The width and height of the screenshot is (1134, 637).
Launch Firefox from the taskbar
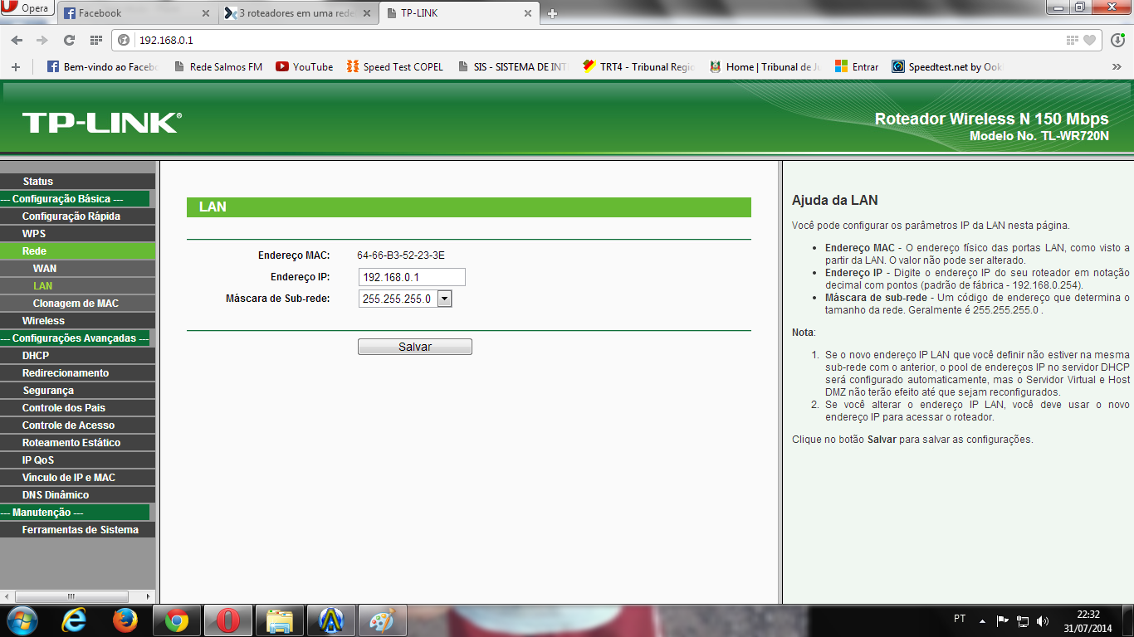coord(125,620)
